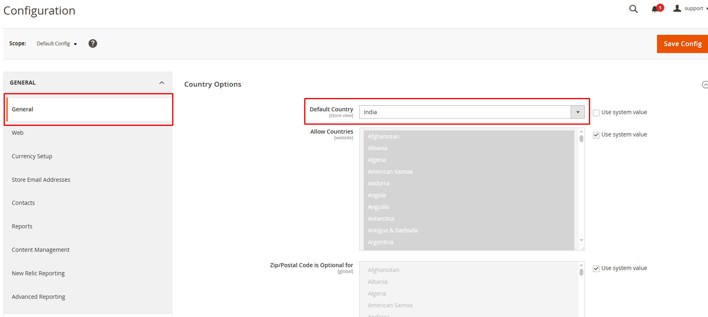Click Algeria in Zip/Postal optional list
Image resolution: width=708 pixels, height=317 pixels.
pyautogui.click(x=469, y=294)
